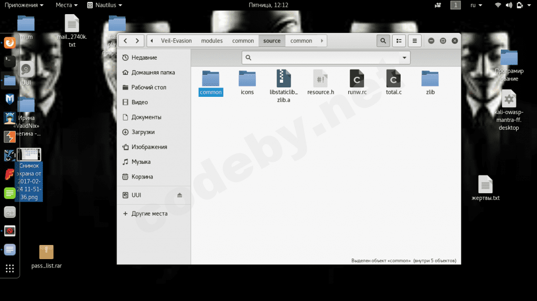Open Музыка in the sidebar
The image size is (537, 301).
(x=154, y=162)
